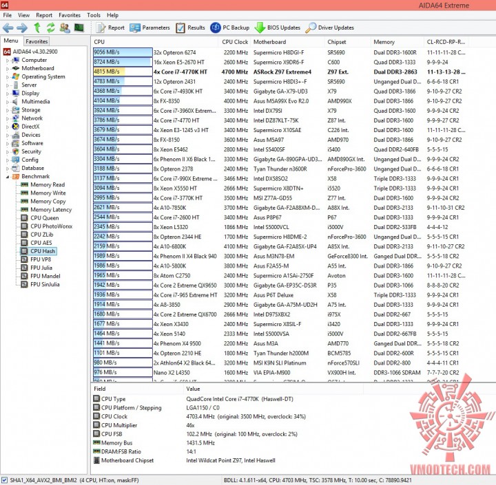Open the Report menu
Viewport: 496px width, 485px height.
click(44, 15)
